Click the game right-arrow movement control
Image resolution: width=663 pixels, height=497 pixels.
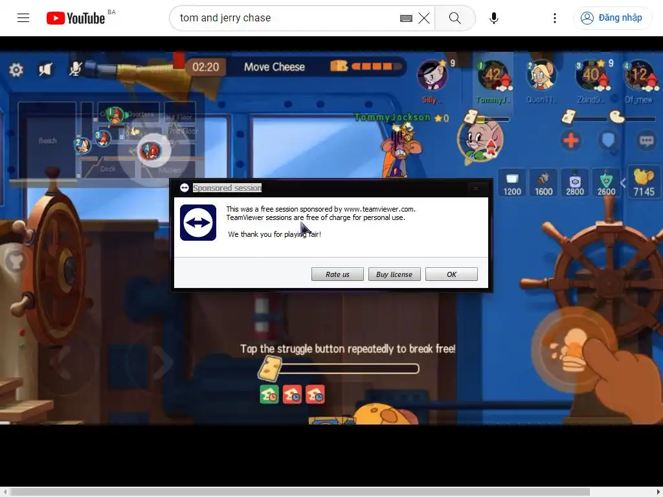163,362
